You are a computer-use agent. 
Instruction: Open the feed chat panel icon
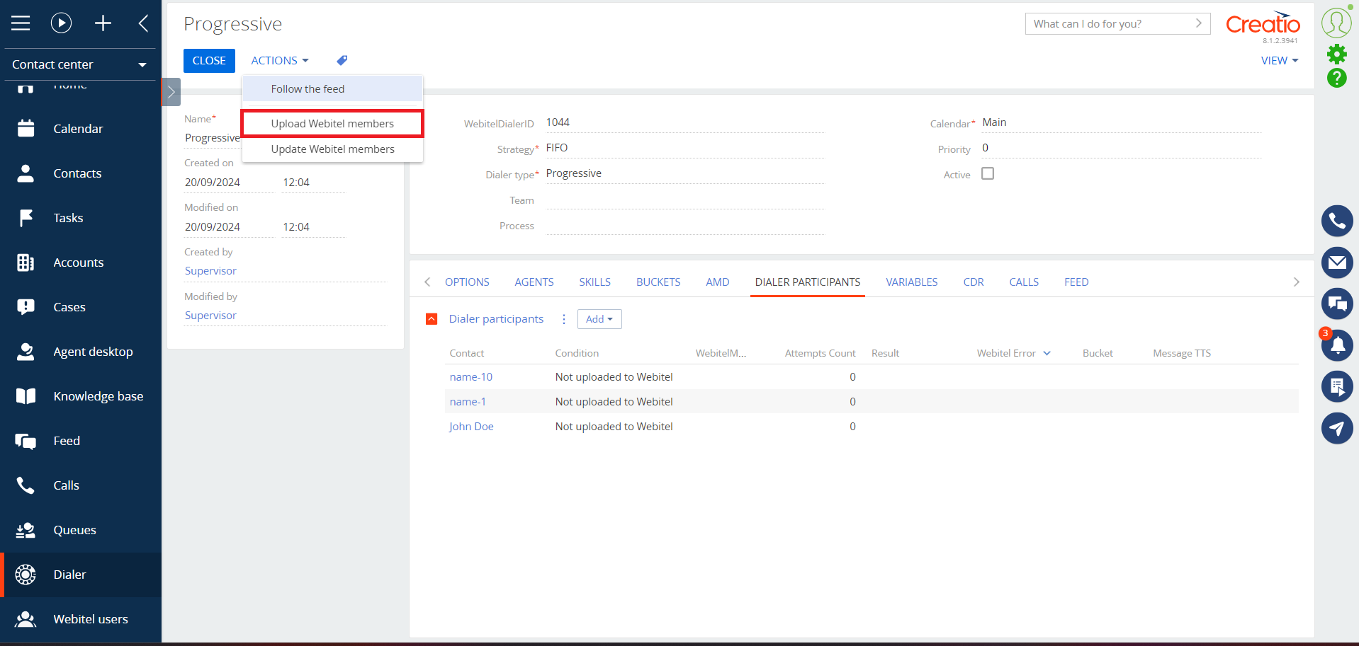click(1337, 304)
